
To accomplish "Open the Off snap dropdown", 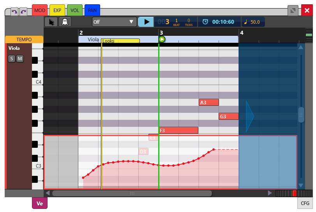I will (x=114, y=22).
